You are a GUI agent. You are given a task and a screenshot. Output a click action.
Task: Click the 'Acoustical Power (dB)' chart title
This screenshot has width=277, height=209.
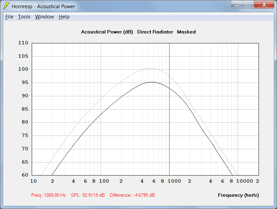[107, 32]
